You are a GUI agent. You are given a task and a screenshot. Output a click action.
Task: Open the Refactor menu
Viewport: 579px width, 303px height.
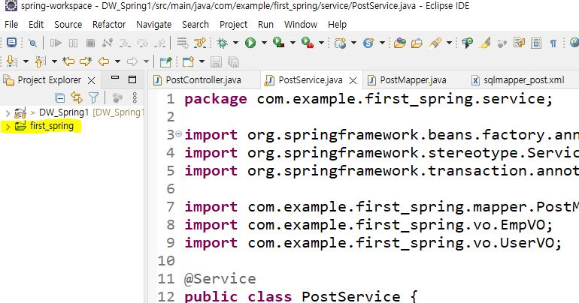click(109, 25)
